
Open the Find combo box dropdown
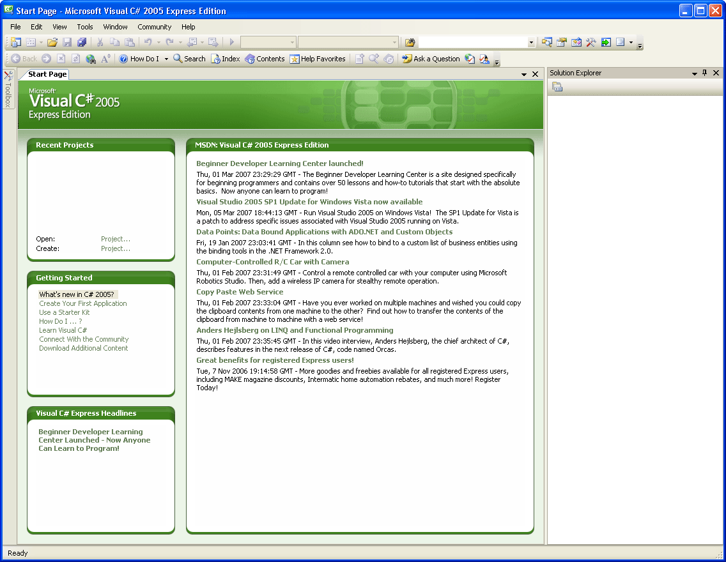(x=531, y=42)
